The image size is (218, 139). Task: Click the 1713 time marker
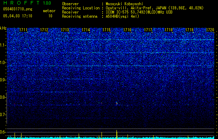[65, 30]
